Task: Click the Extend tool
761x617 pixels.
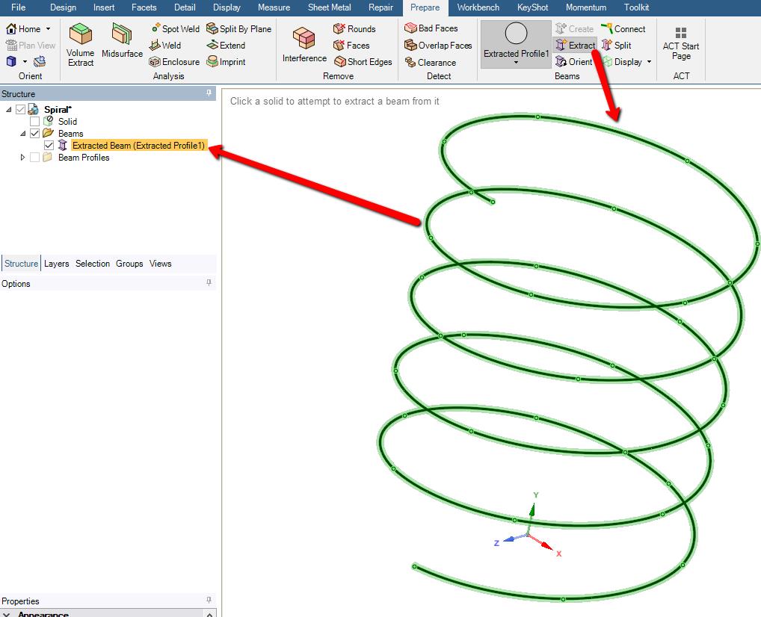Action: point(226,45)
